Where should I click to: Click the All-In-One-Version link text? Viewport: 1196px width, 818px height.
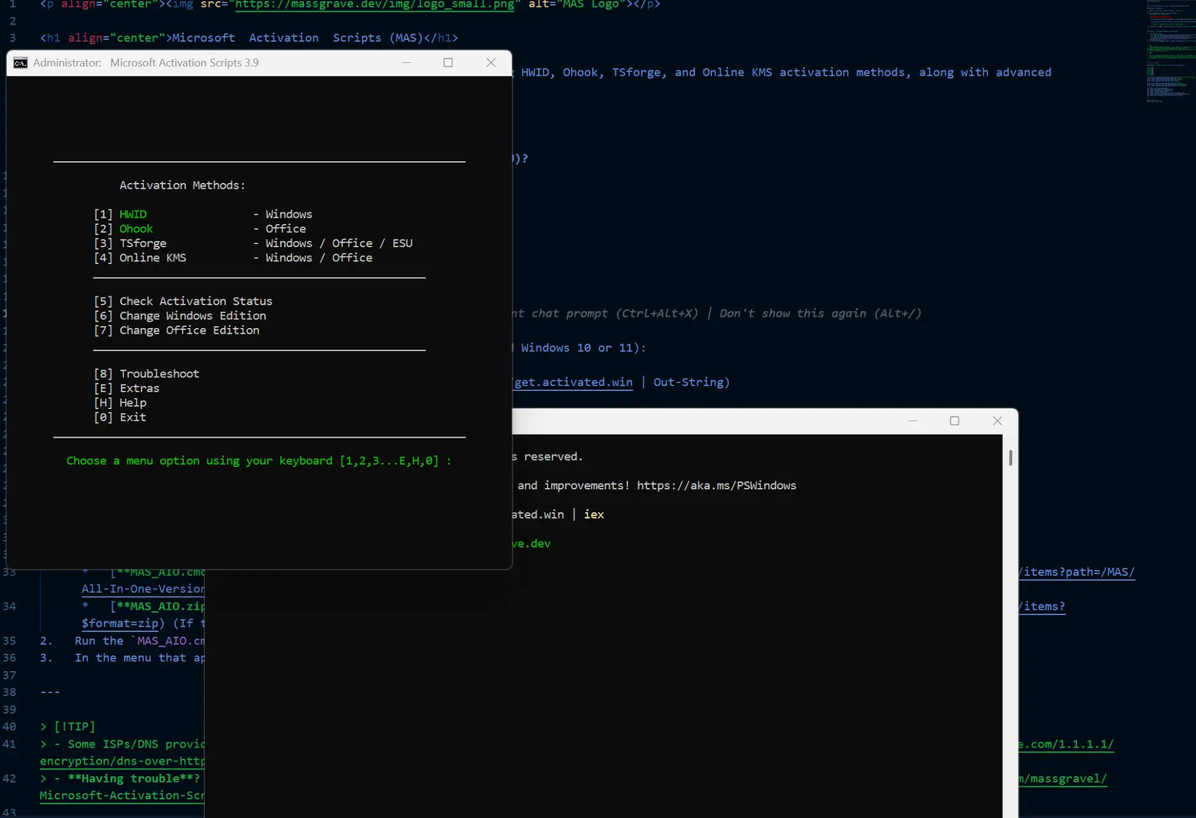(x=143, y=589)
